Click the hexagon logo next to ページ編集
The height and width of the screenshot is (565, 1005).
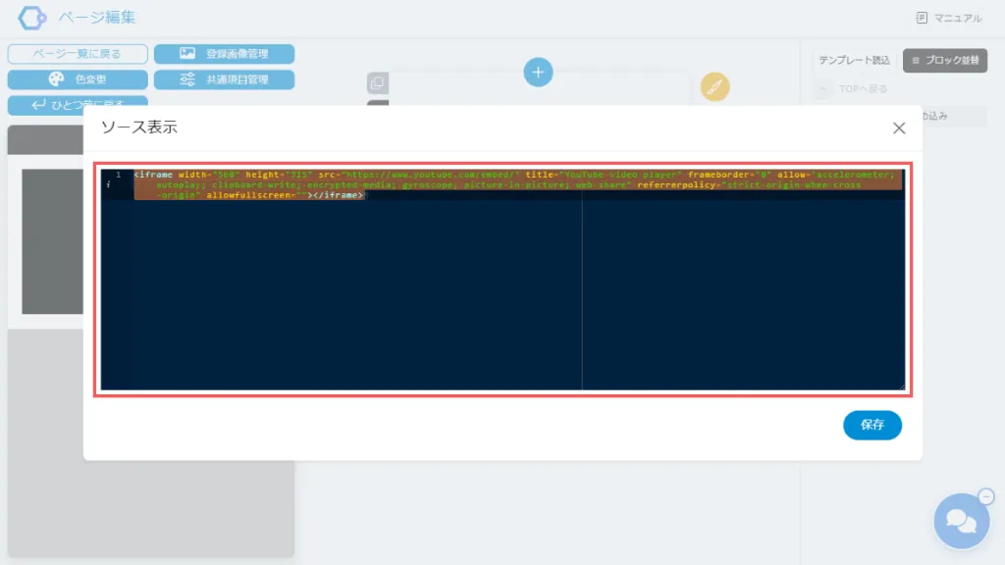33,18
